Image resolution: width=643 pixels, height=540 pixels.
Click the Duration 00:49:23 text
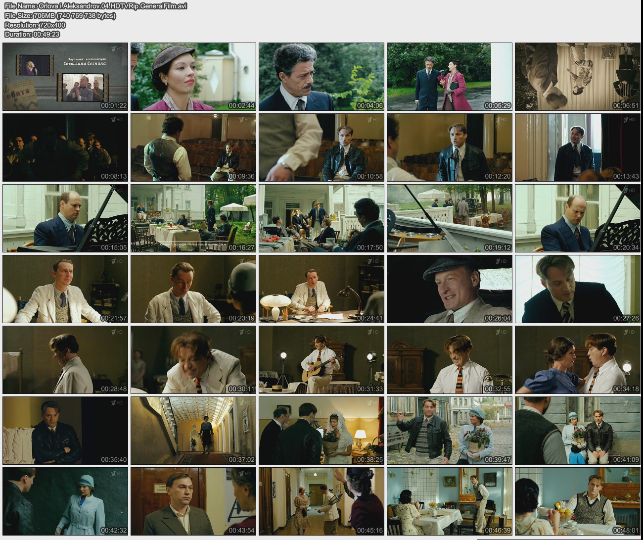[32, 34]
